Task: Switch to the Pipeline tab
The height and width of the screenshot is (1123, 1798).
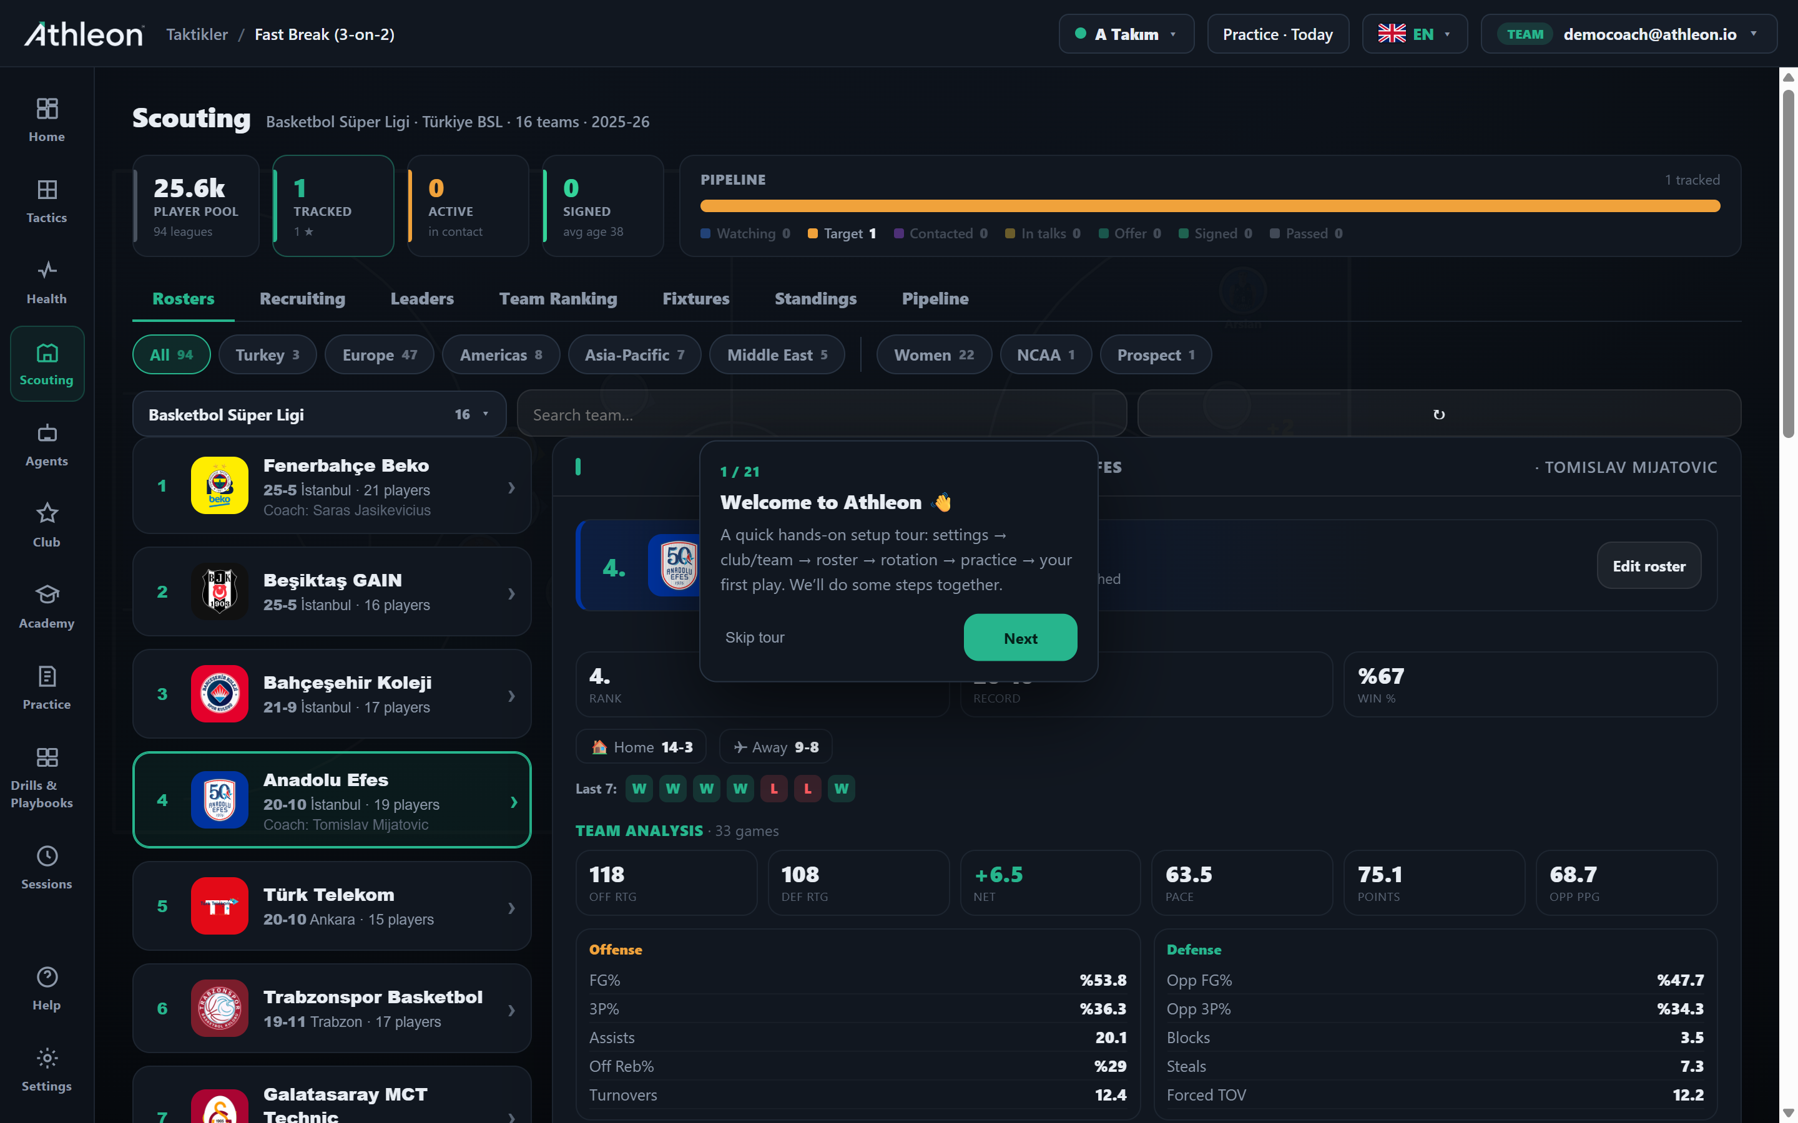Action: tap(935, 299)
